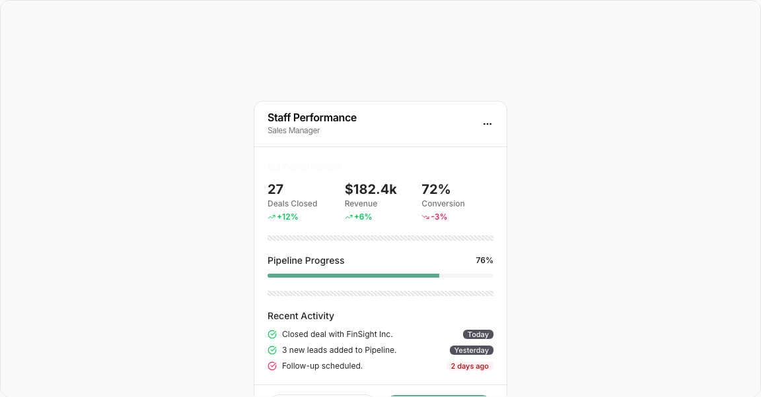Click the Revenue upward trend icon
Screen dimensions: 761x397
click(349, 217)
